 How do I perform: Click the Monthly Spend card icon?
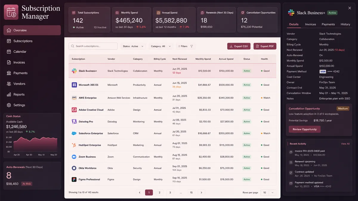click(117, 13)
